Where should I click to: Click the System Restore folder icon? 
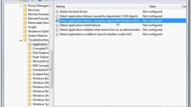(25, 36)
